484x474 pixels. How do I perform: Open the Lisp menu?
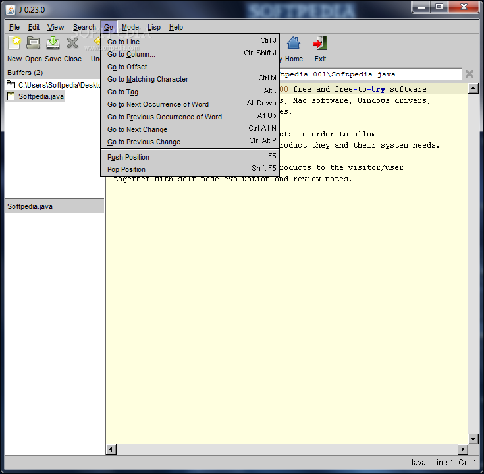click(x=153, y=27)
